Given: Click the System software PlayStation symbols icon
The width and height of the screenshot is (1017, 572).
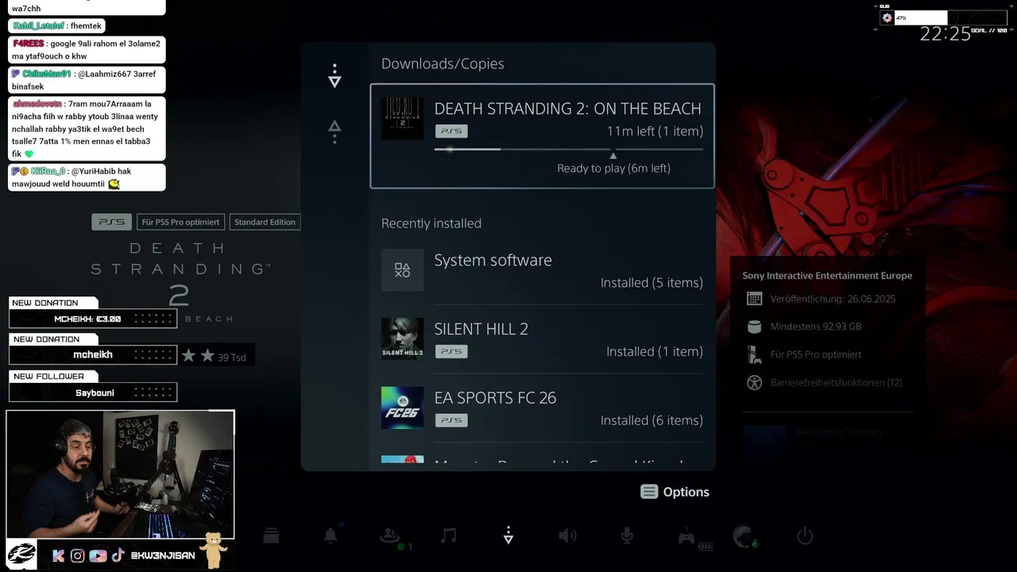Looking at the screenshot, I should coord(402,270).
